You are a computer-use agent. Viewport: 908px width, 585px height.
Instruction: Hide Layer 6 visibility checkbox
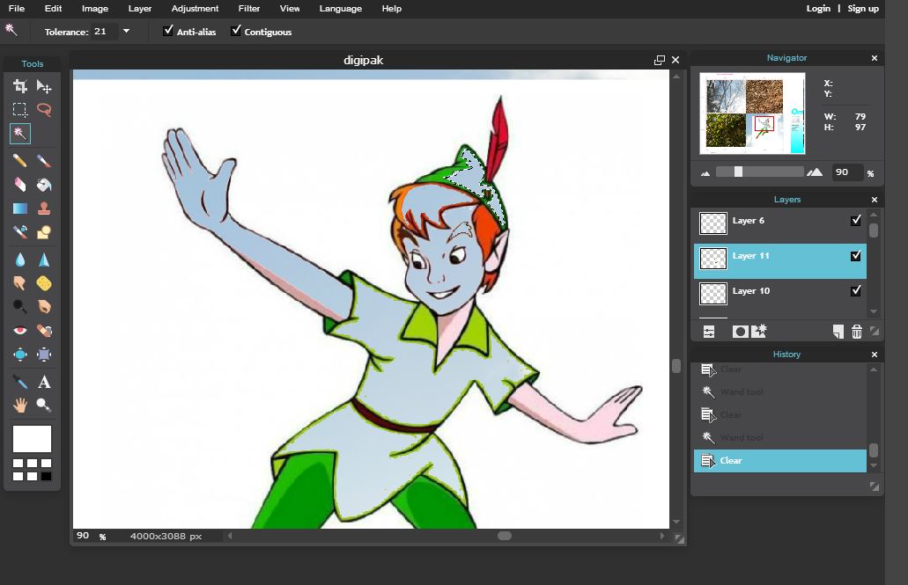click(856, 221)
